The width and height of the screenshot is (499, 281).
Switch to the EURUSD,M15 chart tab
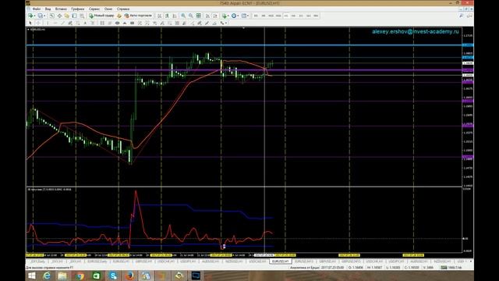tap(304, 261)
